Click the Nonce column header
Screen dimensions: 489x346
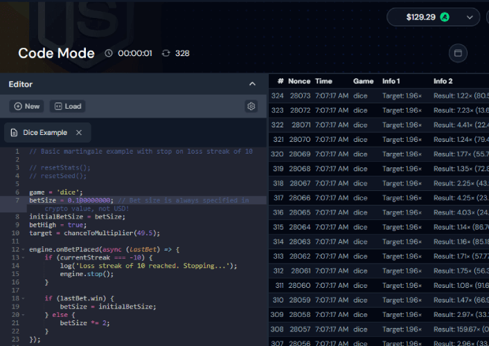tap(299, 81)
